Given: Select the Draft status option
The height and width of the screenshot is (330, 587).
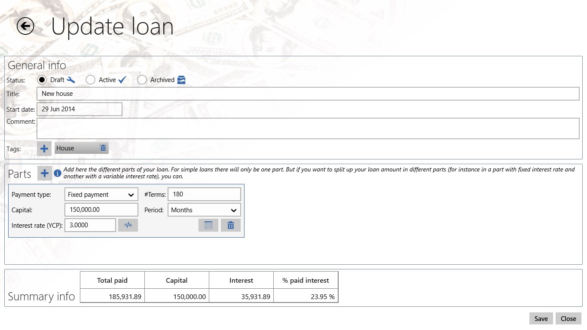Looking at the screenshot, I should coord(42,80).
